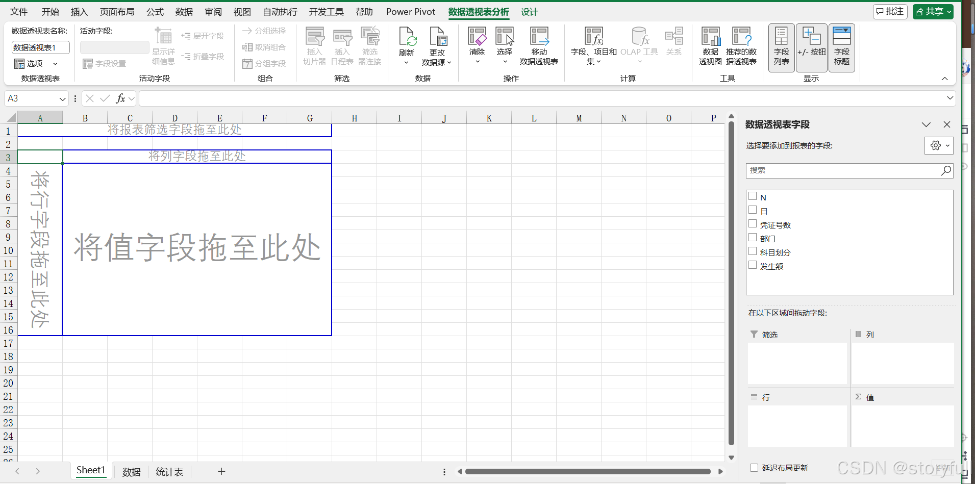Create a PivotChart (数据透视图)
975x484 pixels.
point(710,45)
